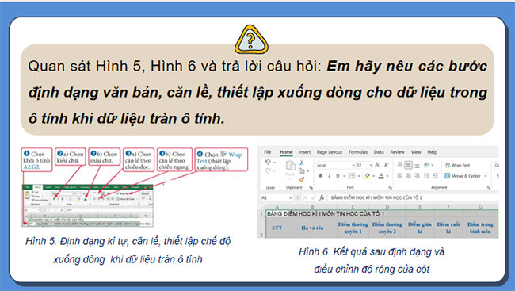Click the question mark warning icon
The width and height of the screenshot is (515, 291).
tap(251, 40)
